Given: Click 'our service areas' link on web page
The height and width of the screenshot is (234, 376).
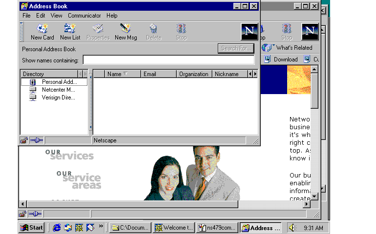Looking at the screenshot, I should click(79, 179).
